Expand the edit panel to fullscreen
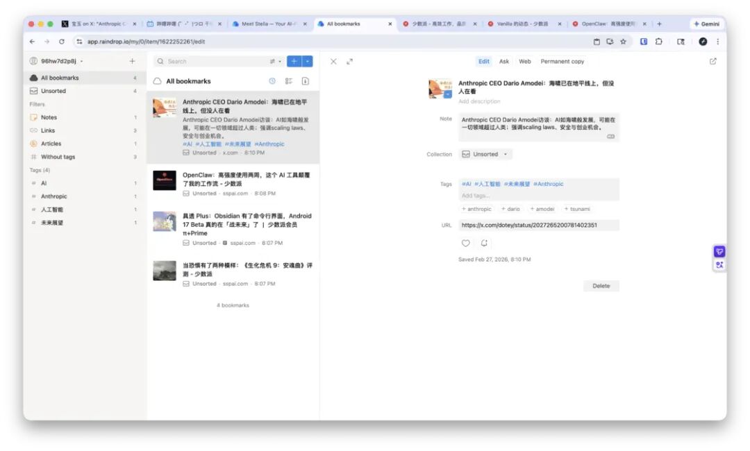Image resolution: width=750 pixels, height=451 pixels. pos(349,62)
